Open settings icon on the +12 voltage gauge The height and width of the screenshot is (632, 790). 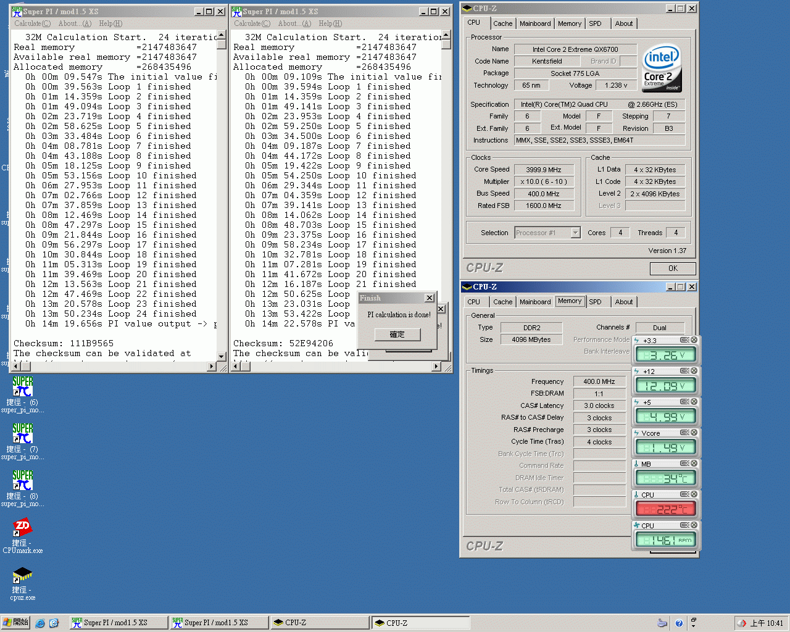click(x=684, y=371)
